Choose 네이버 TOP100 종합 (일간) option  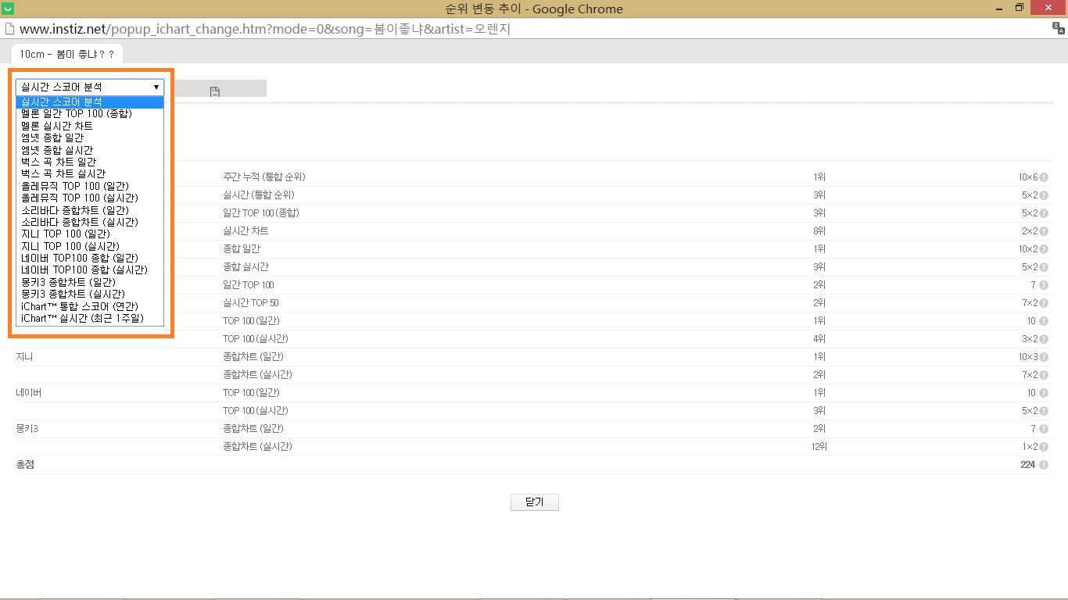point(90,258)
